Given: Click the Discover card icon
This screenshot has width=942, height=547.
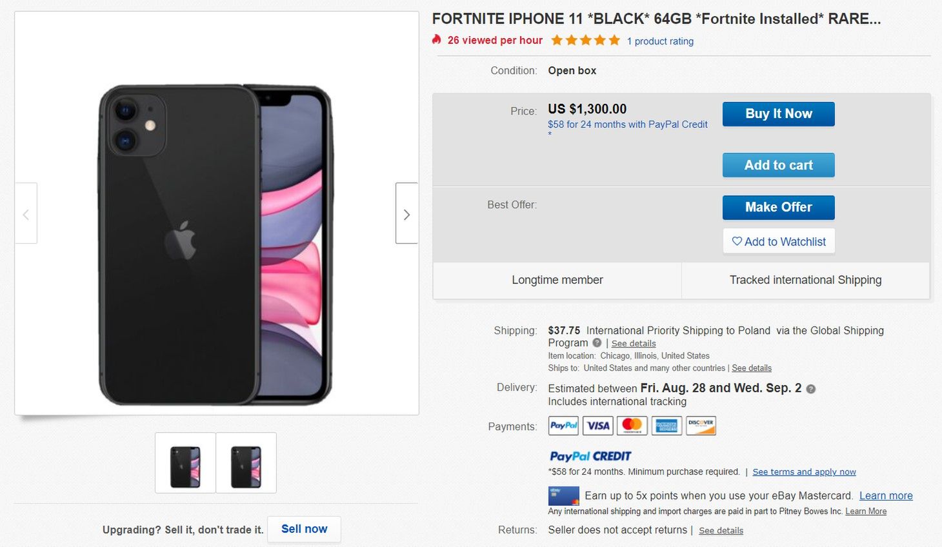Looking at the screenshot, I should [x=701, y=426].
